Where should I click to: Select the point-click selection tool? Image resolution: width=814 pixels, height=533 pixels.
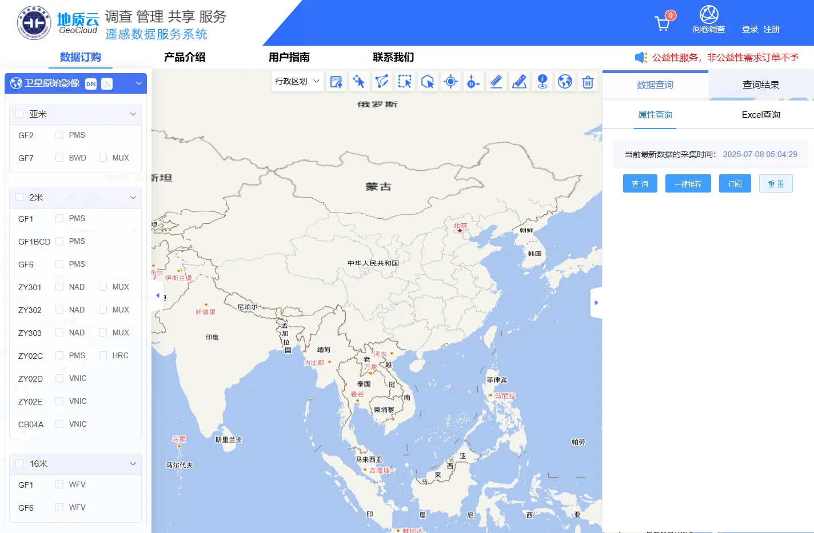click(x=359, y=82)
